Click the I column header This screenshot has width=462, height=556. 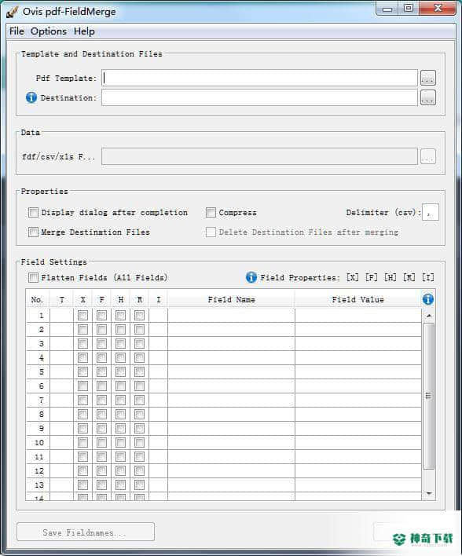(x=158, y=300)
